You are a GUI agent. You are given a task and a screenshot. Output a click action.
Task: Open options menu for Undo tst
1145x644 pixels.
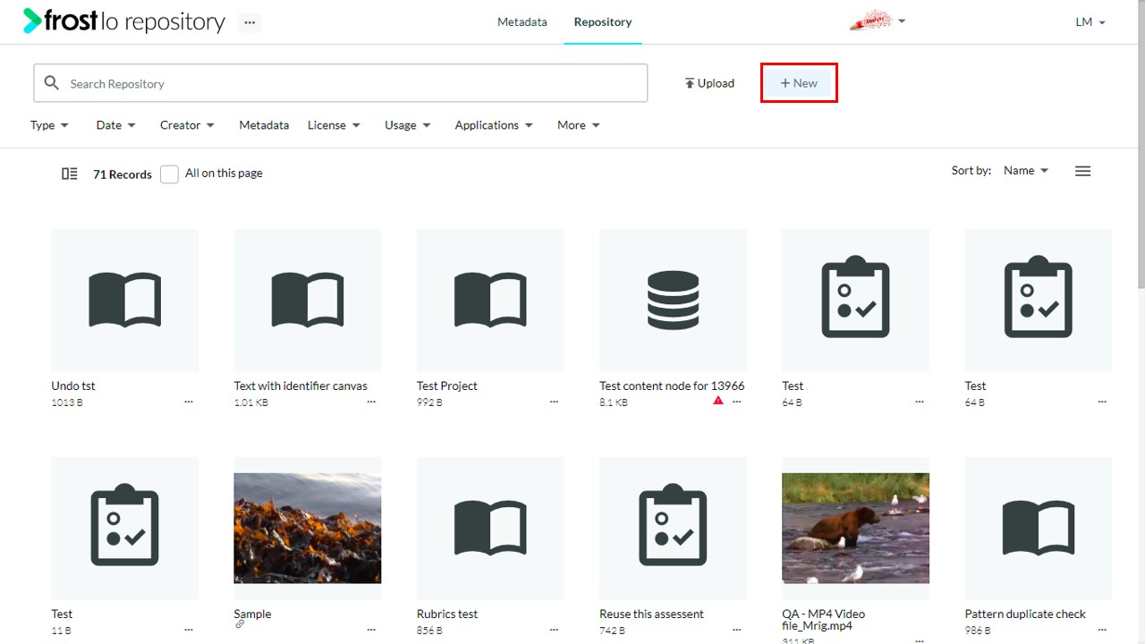click(x=189, y=402)
